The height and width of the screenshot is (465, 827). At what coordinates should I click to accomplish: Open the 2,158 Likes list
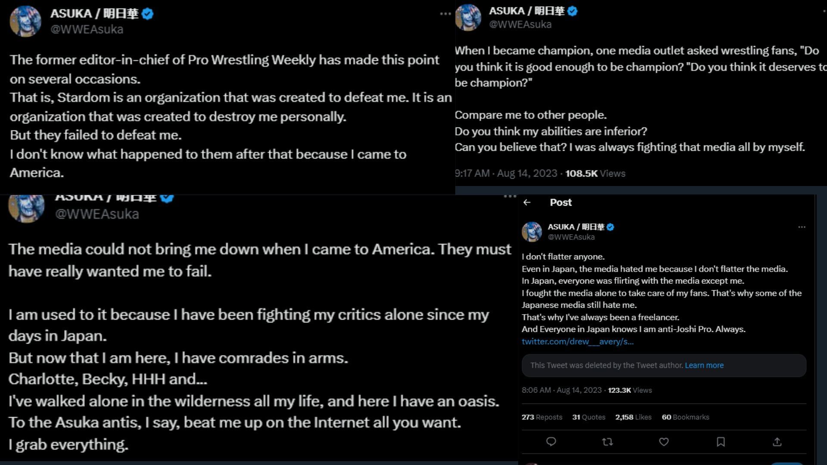[x=633, y=417]
